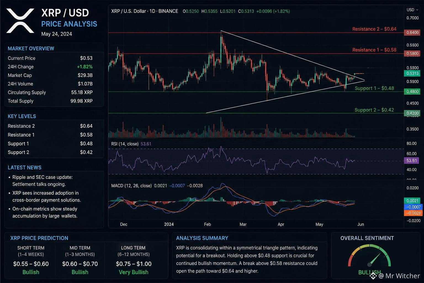424x283 pixels.
Task: Click the overall sentiment gauge dial
Action: (369, 256)
